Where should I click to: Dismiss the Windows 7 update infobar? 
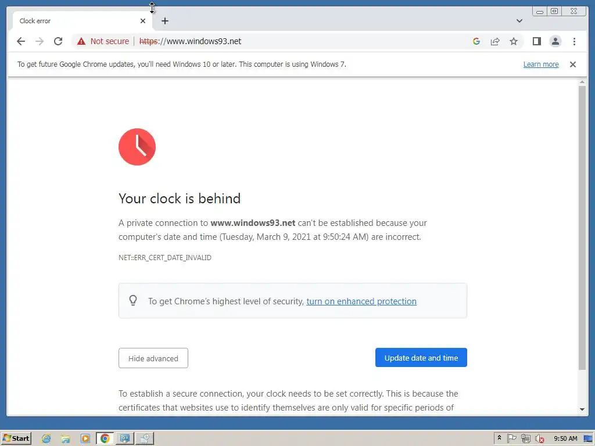pyautogui.click(x=573, y=64)
